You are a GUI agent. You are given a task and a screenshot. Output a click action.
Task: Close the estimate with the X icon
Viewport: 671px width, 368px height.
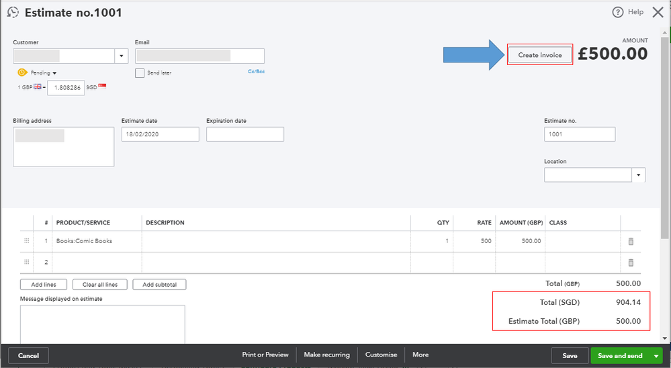click(658, 12)
